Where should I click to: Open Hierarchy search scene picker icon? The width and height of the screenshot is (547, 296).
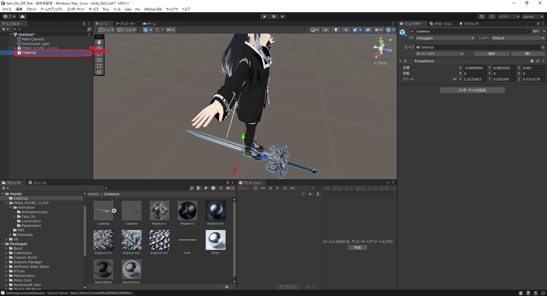coord(89,29)
